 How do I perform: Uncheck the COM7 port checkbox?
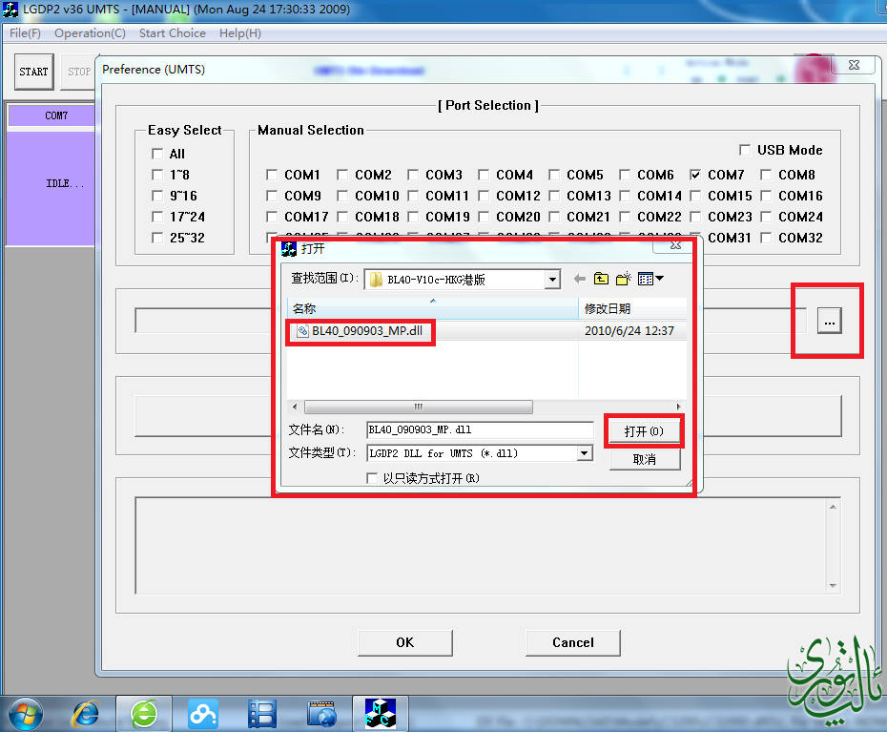[695, 175]
